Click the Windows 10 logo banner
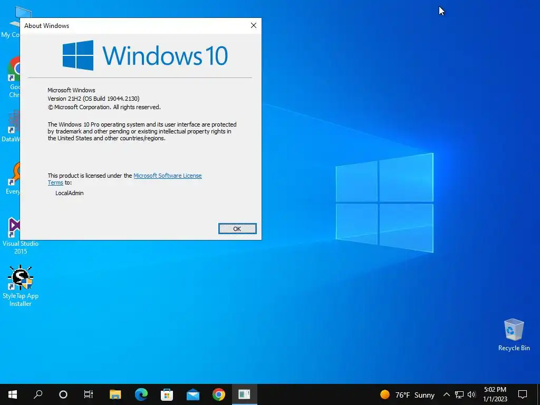The image size is (540, 405). tap(145, 55)
